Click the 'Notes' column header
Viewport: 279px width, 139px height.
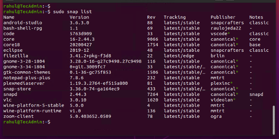click(256, 17)
